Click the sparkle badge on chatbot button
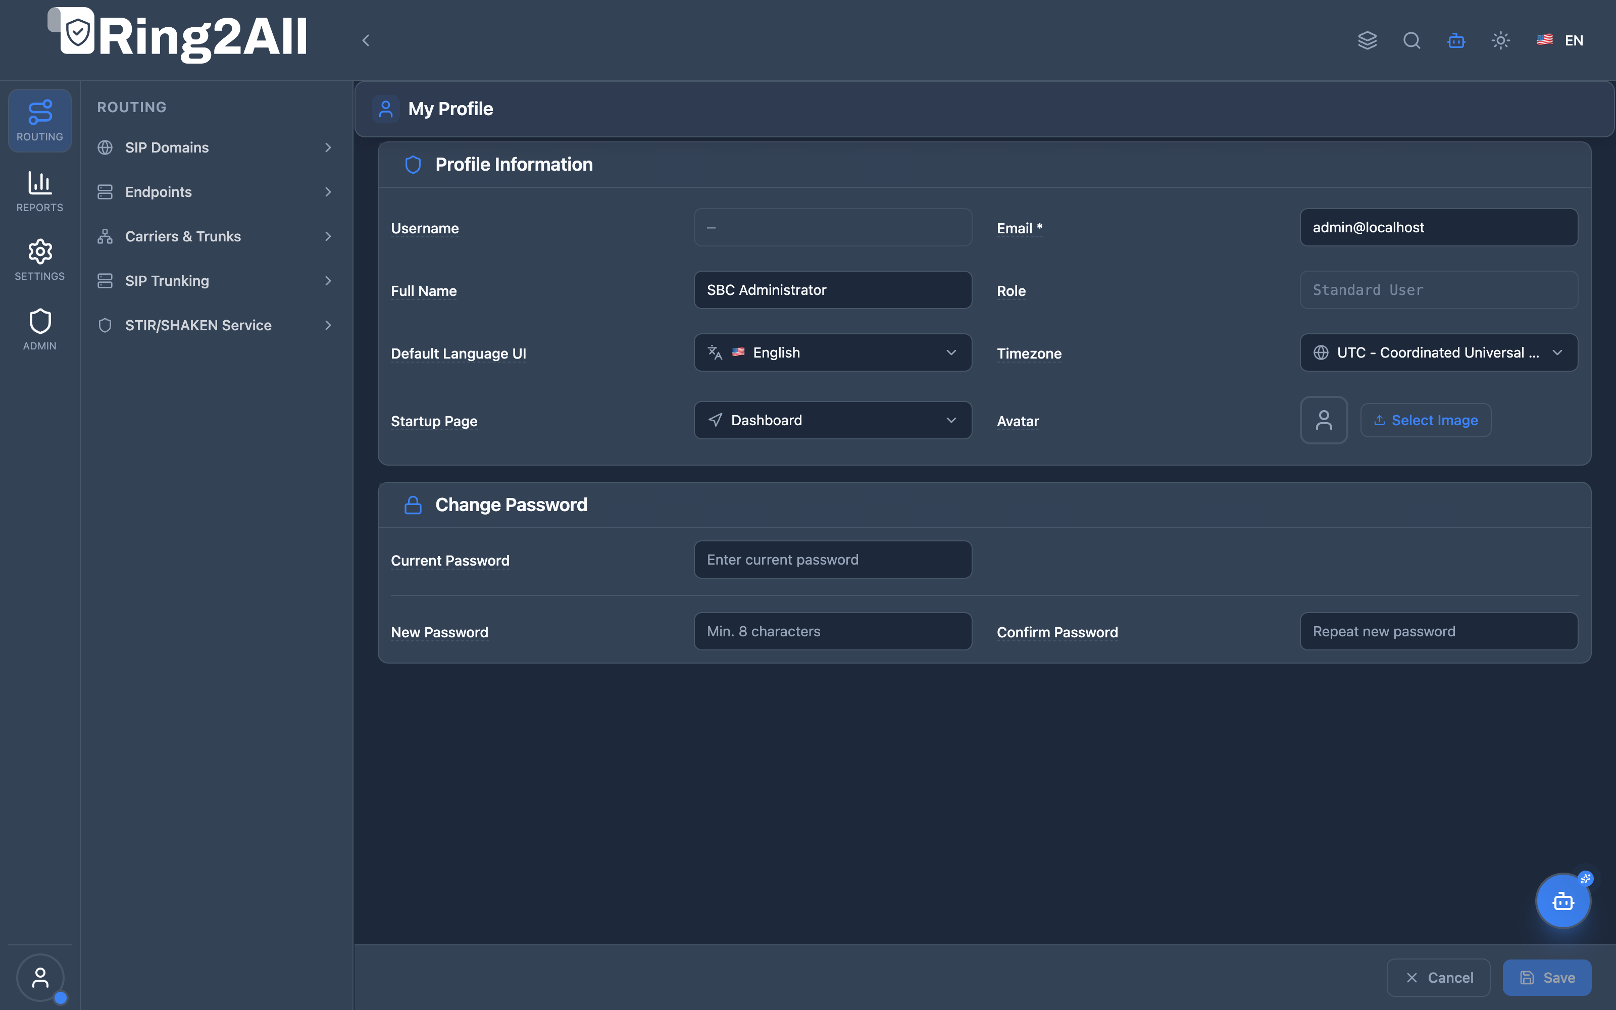Image resolution: width=1616 pixels, height=1010 pixels. 1585,878
